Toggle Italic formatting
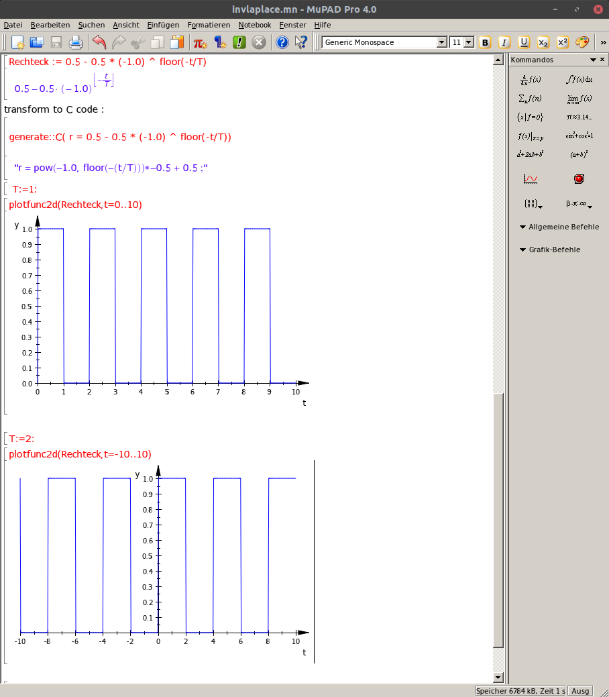This screenshot has width=609, height=697. click(504, 42)
